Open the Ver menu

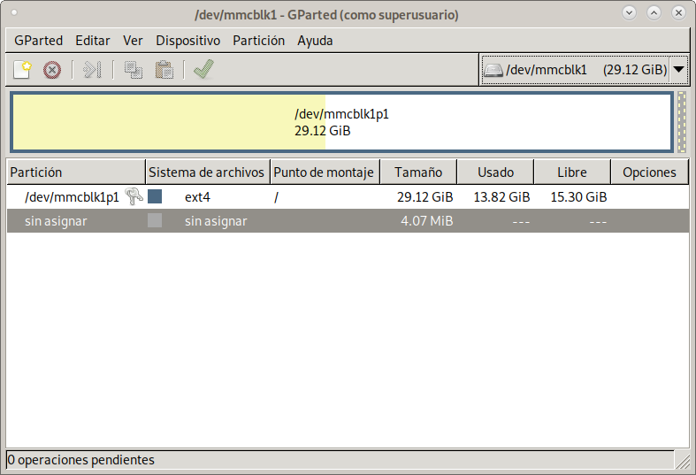[133, 41]
